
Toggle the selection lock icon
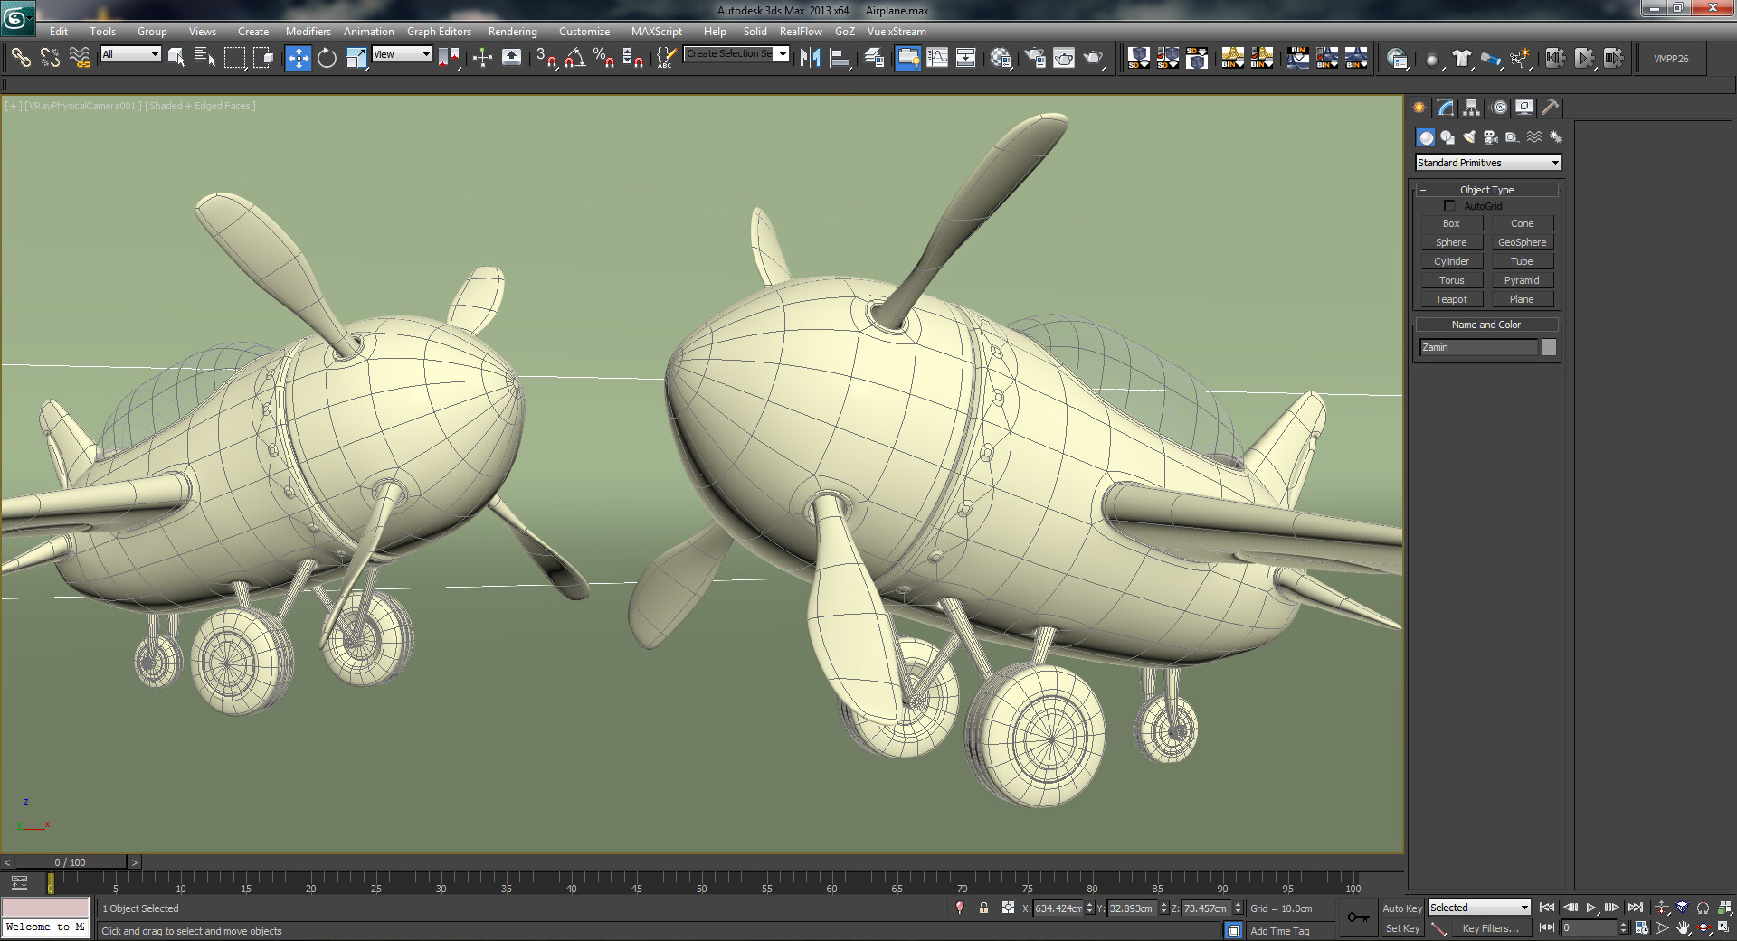point(983,908)
